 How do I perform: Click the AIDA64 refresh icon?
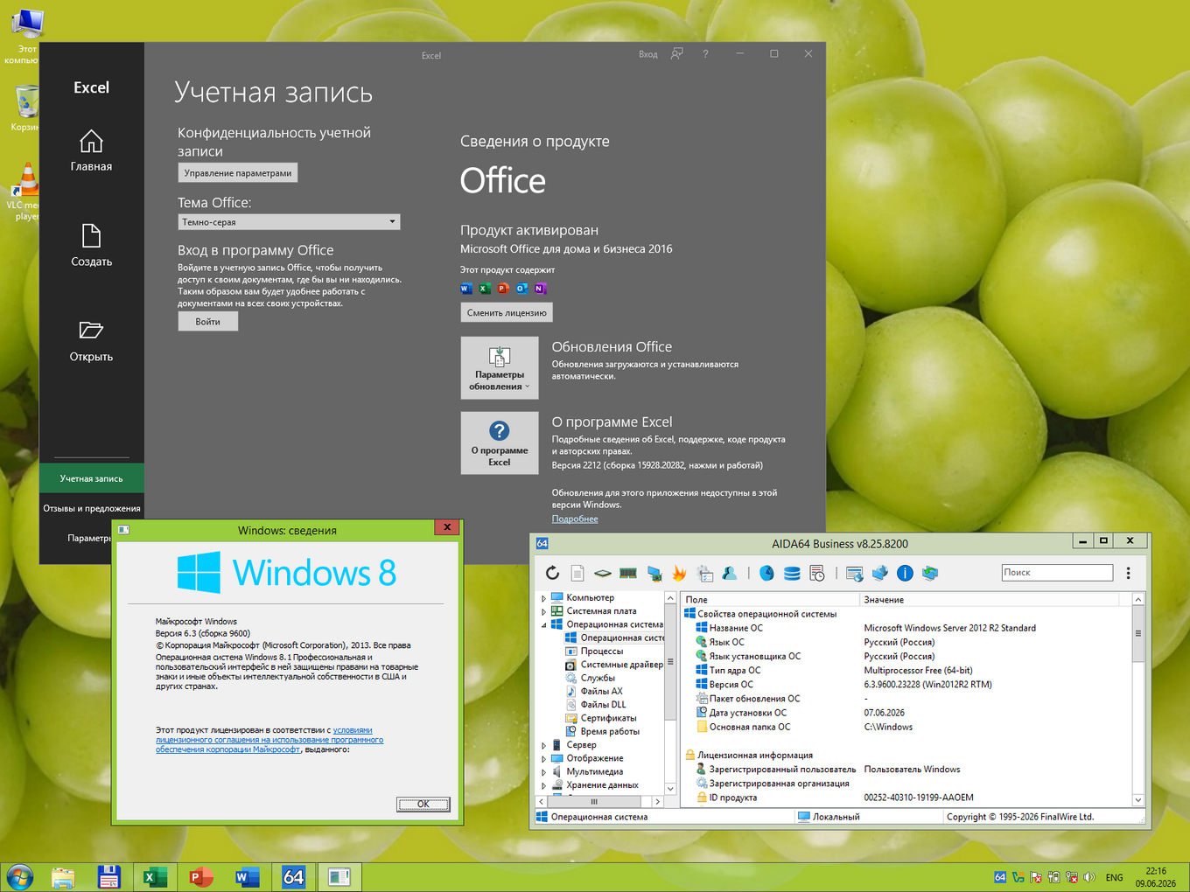pos(552,573)
